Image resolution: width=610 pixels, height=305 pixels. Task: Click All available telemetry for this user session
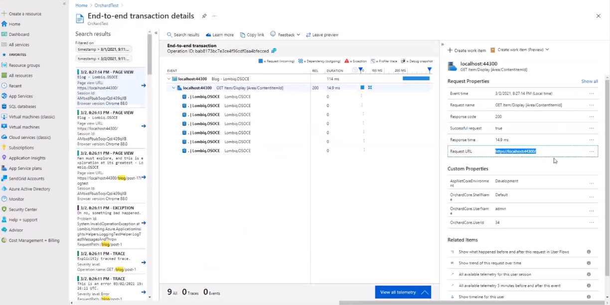pyautogui.click(x=495, y=274)
